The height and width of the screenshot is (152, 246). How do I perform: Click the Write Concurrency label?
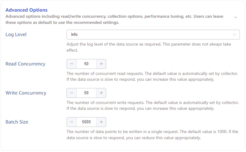26,93
